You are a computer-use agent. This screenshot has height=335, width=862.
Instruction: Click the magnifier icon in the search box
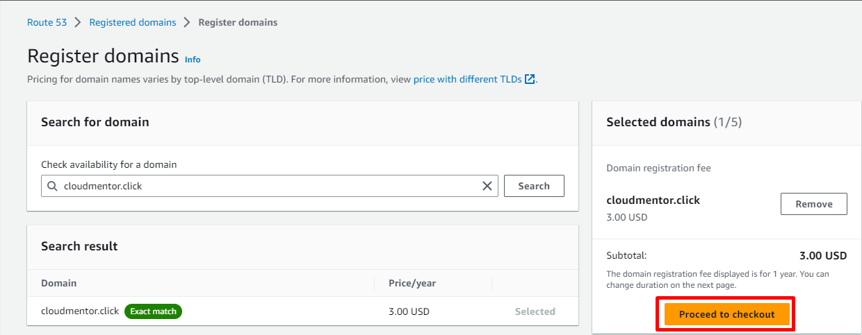pos(52,186)
